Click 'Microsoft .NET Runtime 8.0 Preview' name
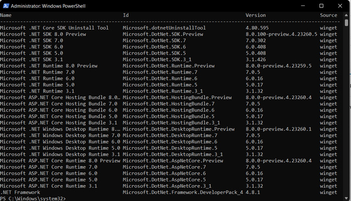This screenshot has height=201, width=351. point(49,66)
